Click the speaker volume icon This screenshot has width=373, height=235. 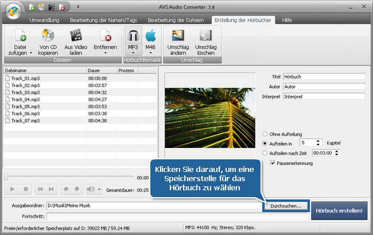pyautogui.click(x=90, y=189)
